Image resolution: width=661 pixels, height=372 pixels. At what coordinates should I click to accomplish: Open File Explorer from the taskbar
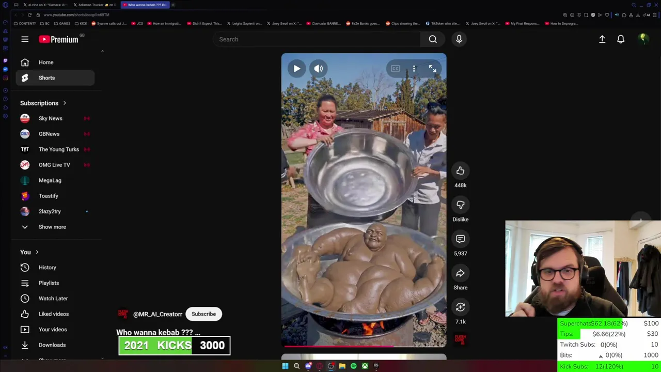pyautogui.click(x=342, y=366)
